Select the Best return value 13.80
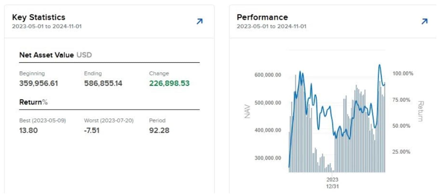 (28, 130)
